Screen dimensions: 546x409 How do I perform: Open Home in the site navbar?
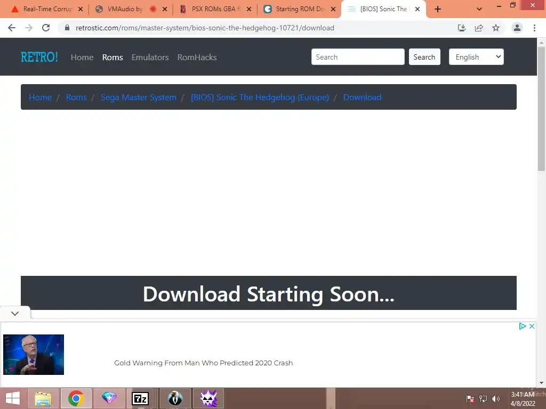pos(82,58)
